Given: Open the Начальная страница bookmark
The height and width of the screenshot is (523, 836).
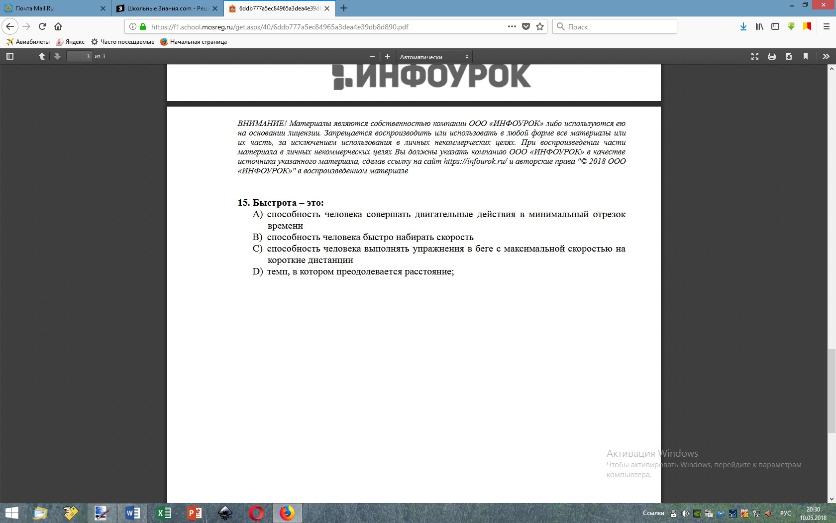Looking at the screenshot, I should click(x=194, y=42).
